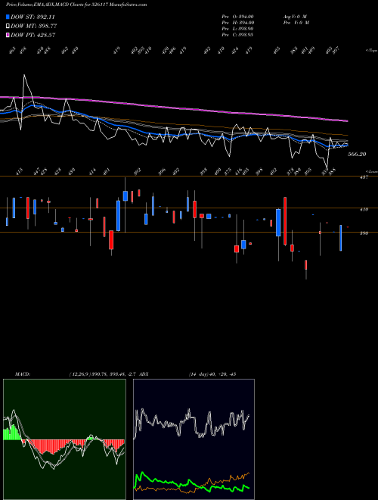
Task: Click the '566.20' price label
Action: tap(357, 154)
